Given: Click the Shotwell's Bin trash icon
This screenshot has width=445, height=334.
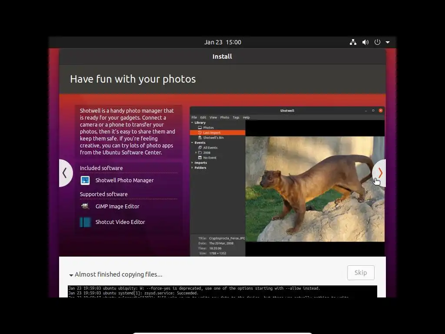Looking at the screenshot, I should pyautogui.click(x=200, y=138).
